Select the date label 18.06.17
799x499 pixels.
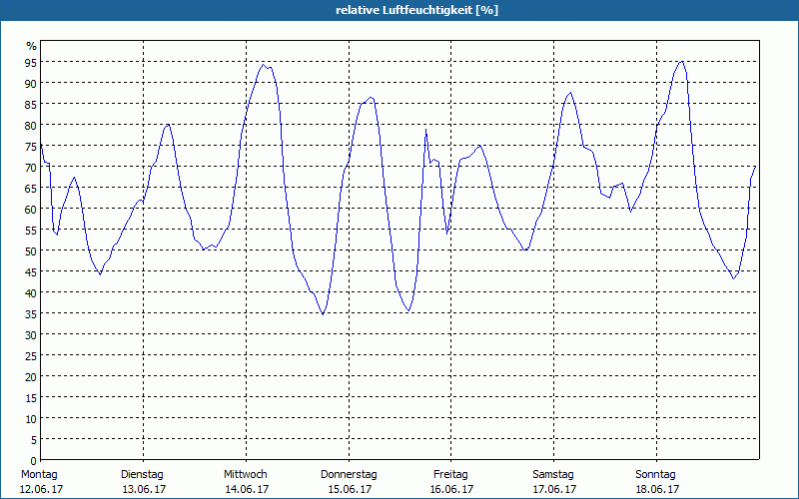tap(656, 489)
